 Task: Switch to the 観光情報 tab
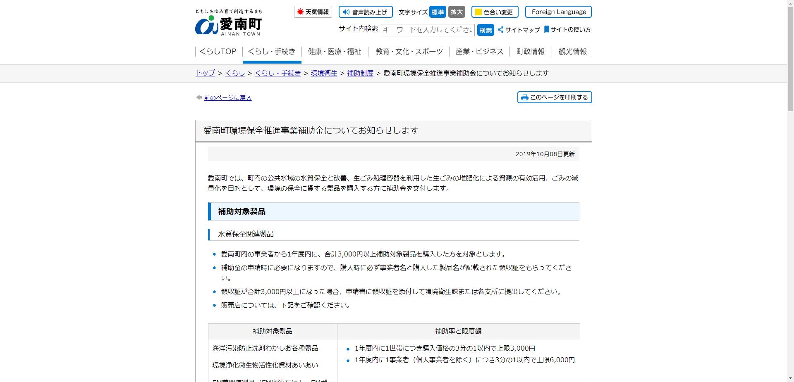[x=572, y=52]
